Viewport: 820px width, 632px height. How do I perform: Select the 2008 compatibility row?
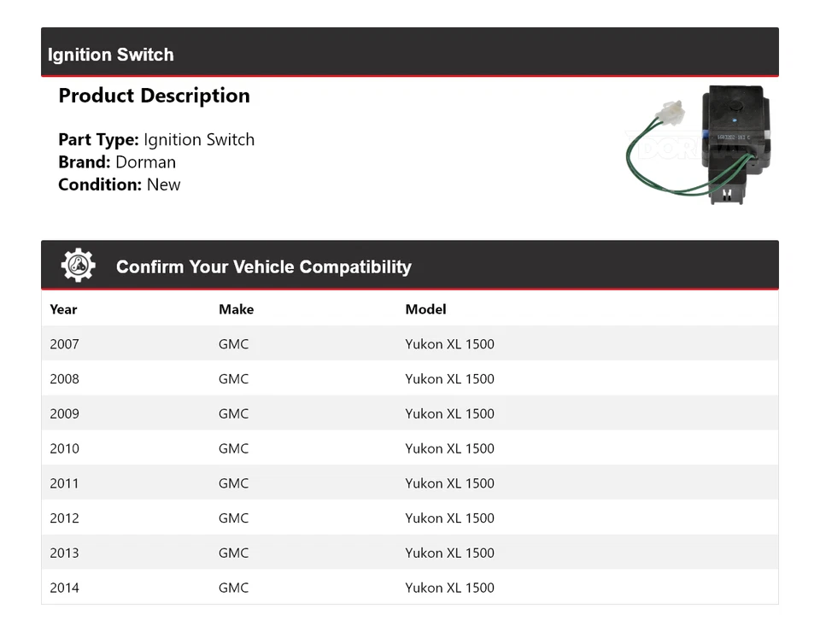[x=410, y=378]
